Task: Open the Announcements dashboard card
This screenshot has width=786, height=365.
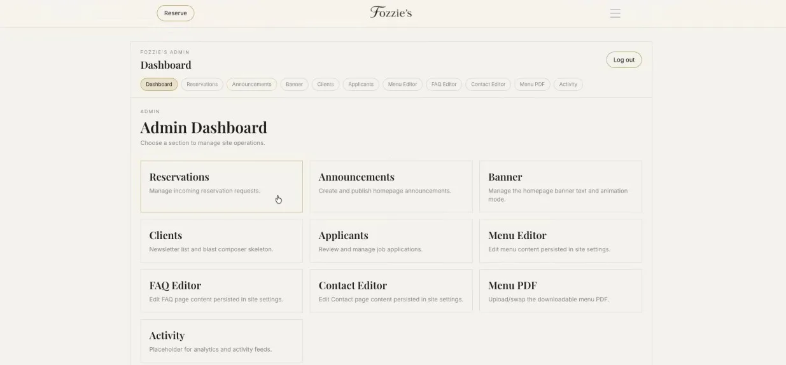Action: (391, 186)
